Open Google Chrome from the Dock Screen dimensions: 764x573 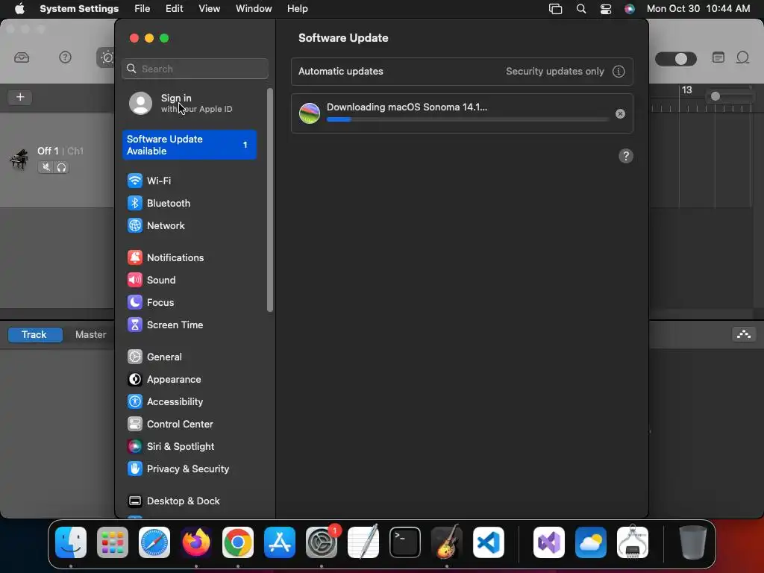click(238, 542)
